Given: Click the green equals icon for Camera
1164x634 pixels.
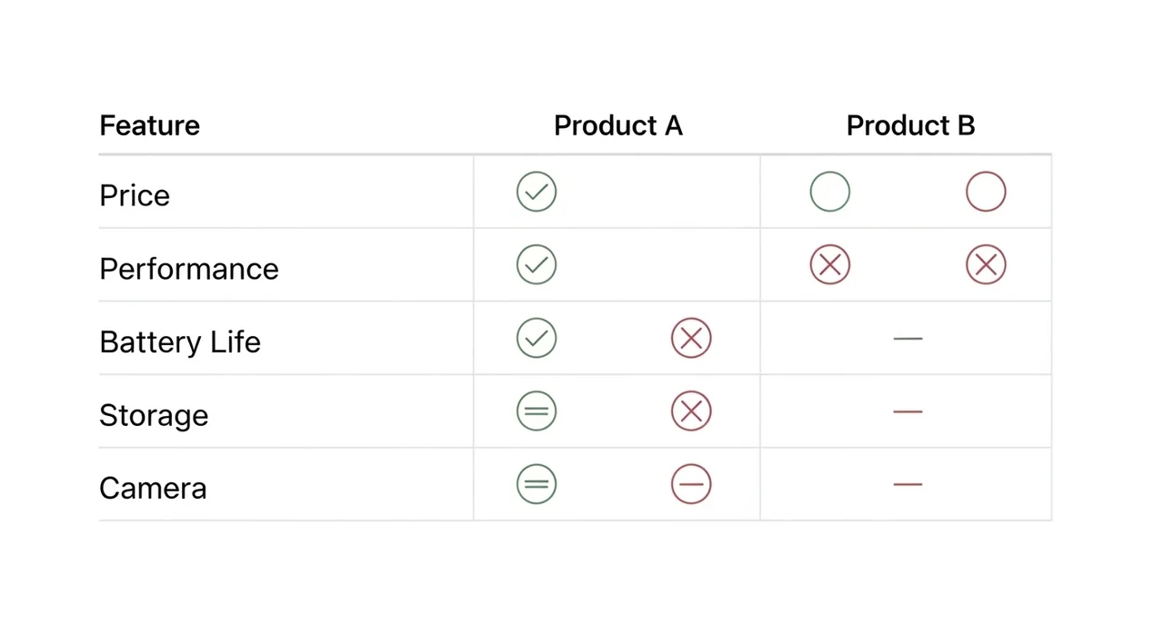Looking at the screenshot, I should 537,484.
